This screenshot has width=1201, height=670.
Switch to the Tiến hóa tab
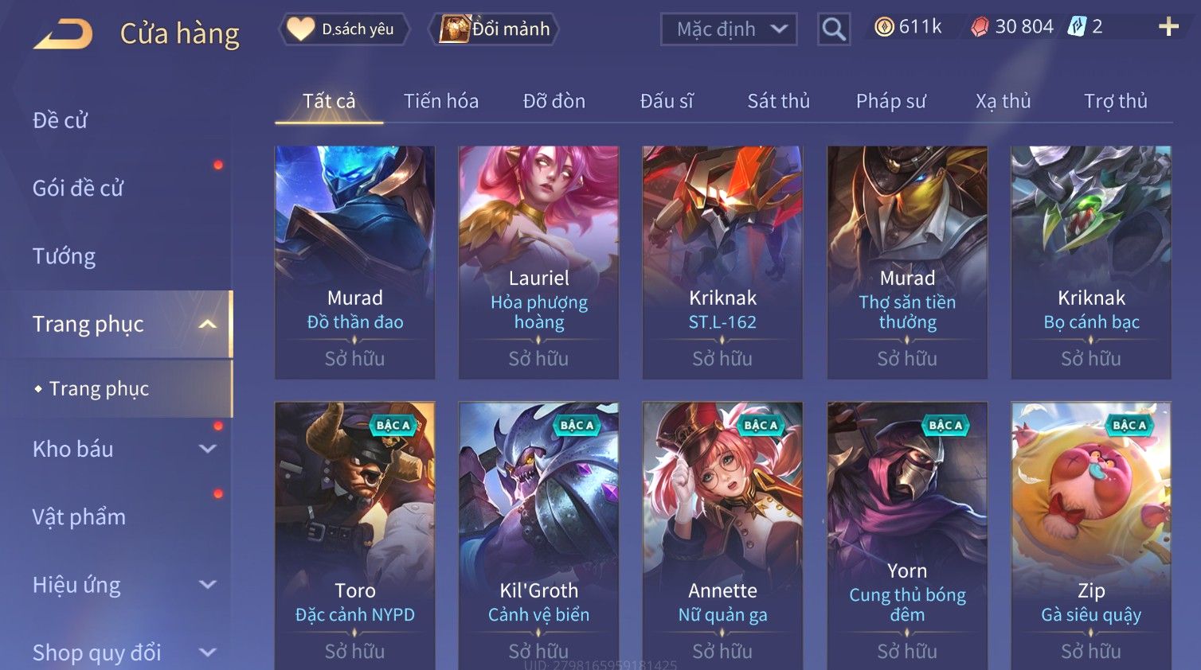pos(441,101)
